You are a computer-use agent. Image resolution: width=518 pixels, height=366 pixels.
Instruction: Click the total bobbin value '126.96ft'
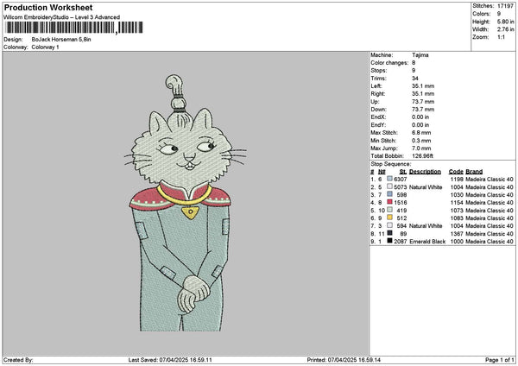click(x=422, y=156)
